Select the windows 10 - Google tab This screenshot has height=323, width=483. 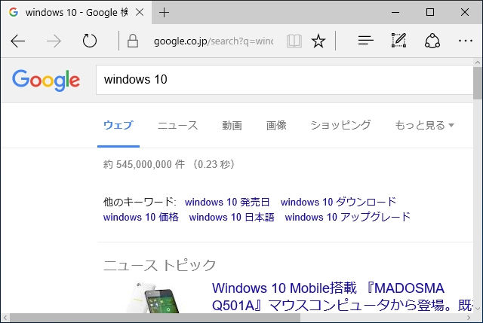[76, 12]
